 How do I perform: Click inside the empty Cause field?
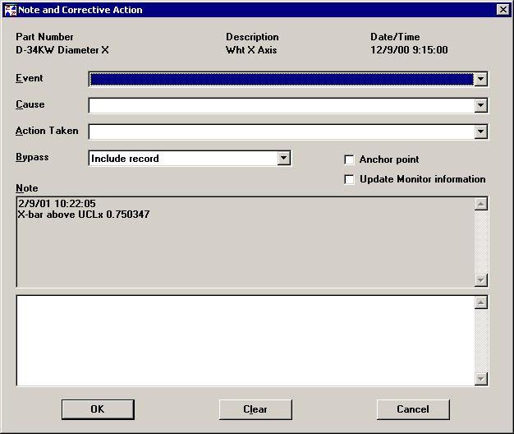tap(280, 106)
